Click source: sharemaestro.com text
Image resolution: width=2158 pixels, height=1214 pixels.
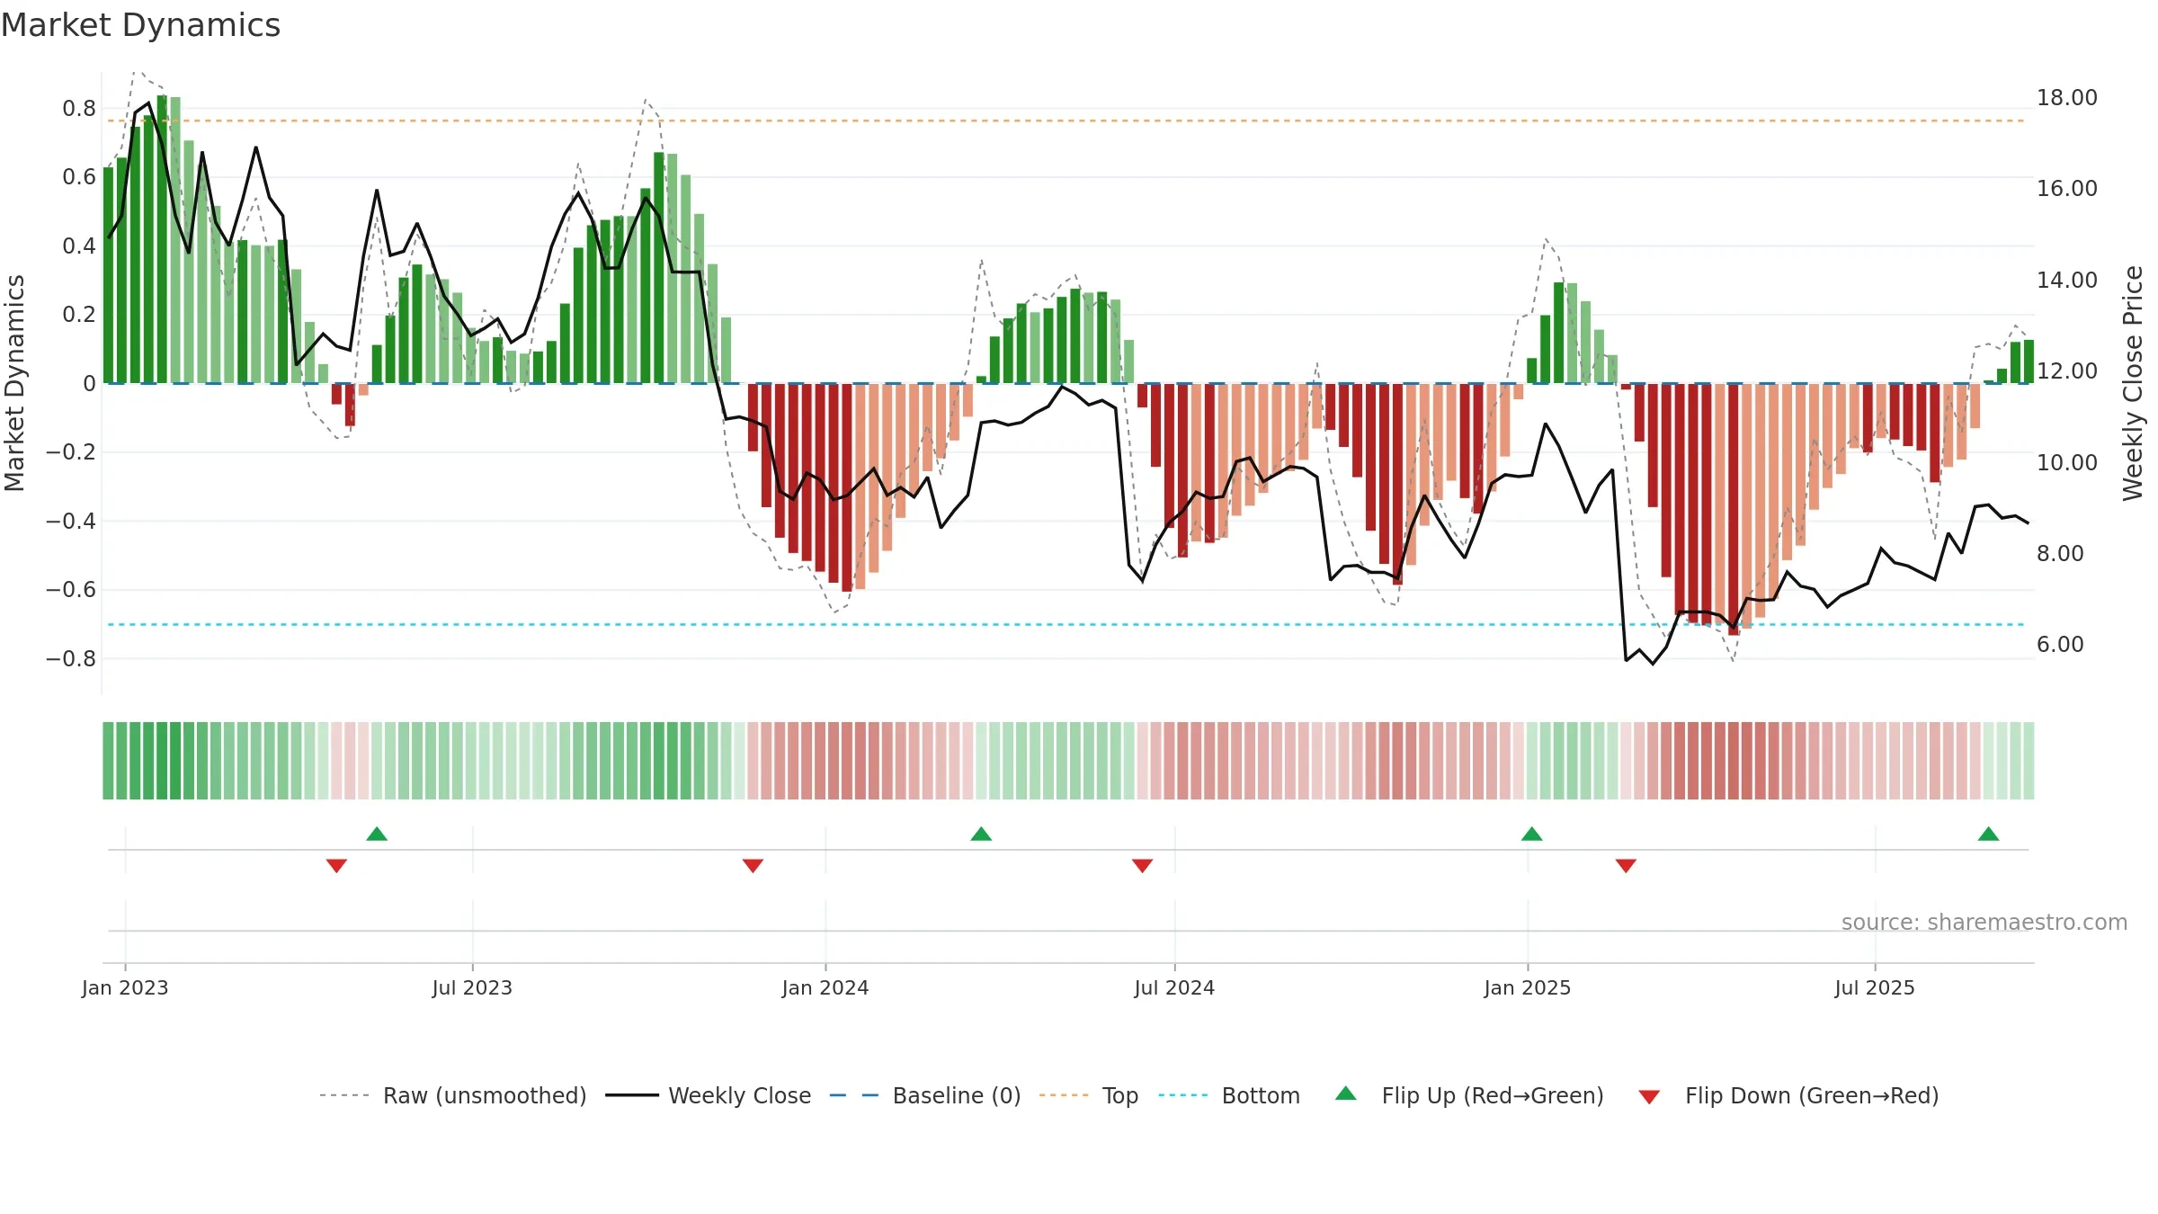(x=1984, y=922)
